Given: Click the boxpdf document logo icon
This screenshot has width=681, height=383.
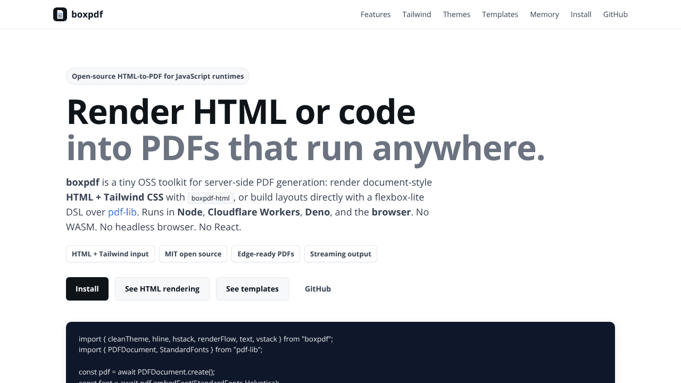Looking at the screenshot, I should [60, 14].
